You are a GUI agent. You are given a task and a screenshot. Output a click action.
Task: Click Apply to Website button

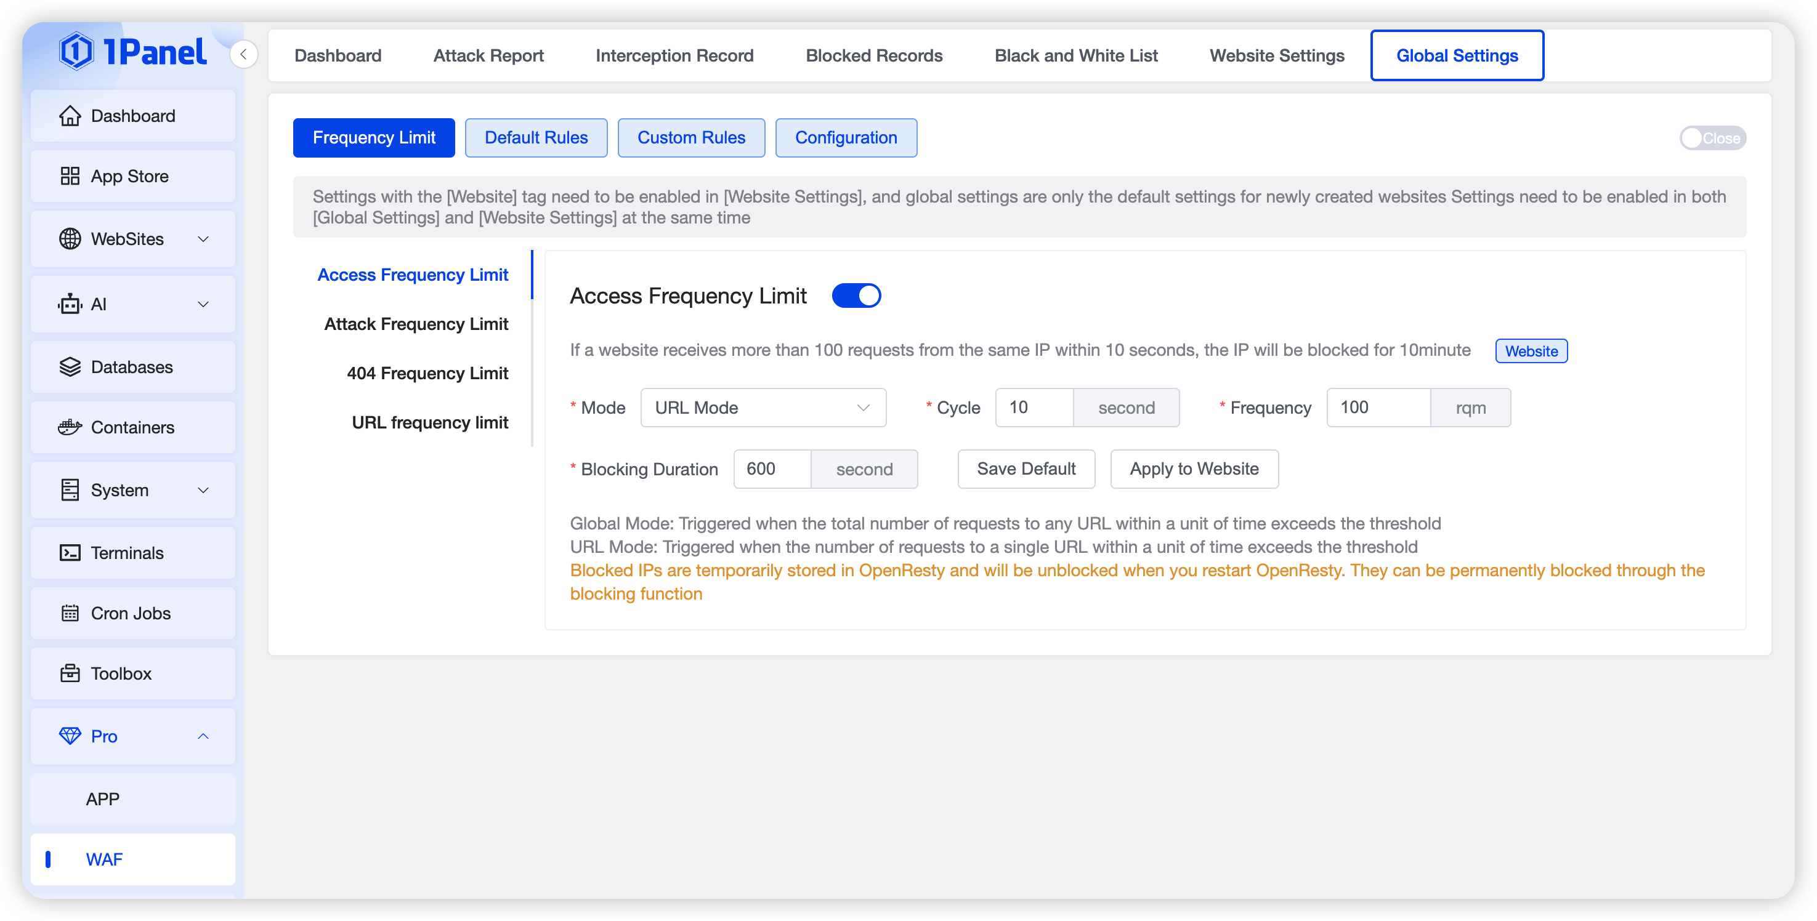click(1194, 469)
